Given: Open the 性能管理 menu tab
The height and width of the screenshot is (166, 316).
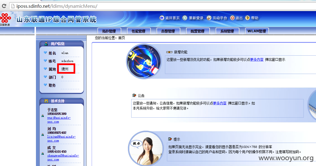Looking at the screenshot, I should [x=139, y=31].
